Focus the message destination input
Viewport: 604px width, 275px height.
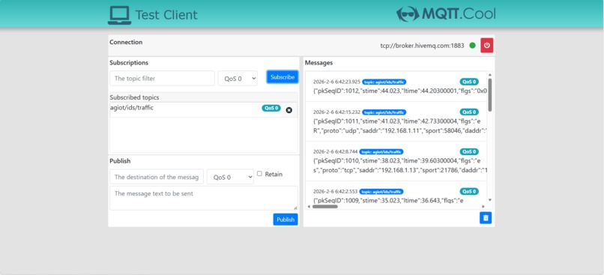(157, 177)
